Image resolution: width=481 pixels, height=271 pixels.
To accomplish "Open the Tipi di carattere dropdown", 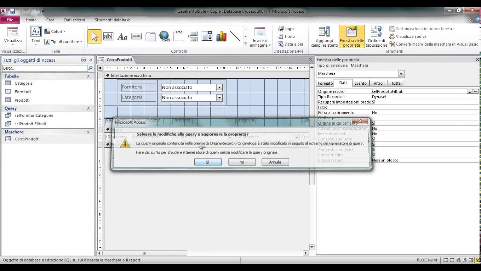I will pyautogui.click(x=63, y=42).
